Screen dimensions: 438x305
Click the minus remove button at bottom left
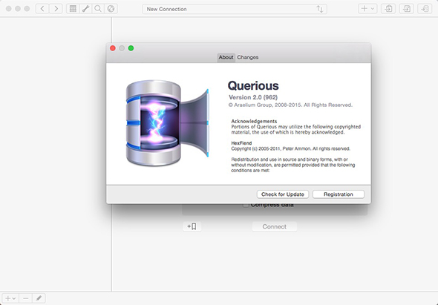coord(26,298)
